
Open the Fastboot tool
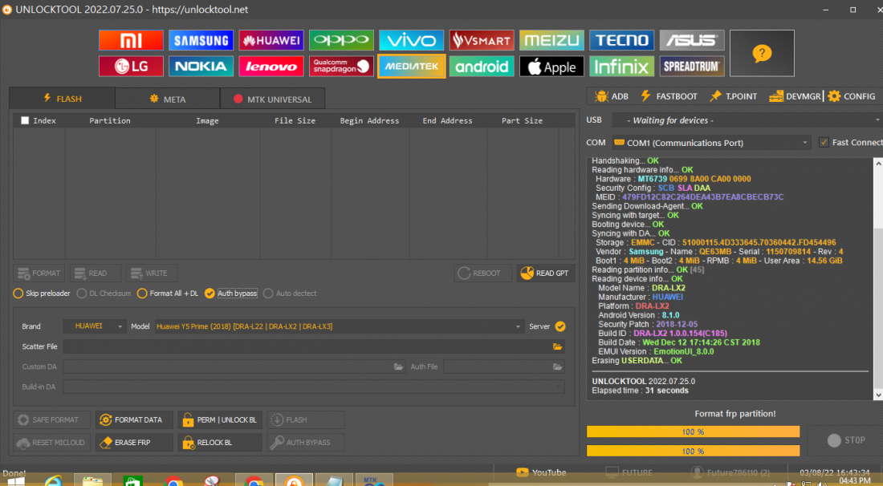point(669,96)
